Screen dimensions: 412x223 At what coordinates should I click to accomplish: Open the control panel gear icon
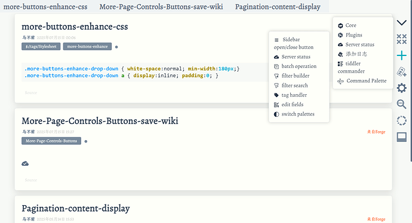click(401, 88)
